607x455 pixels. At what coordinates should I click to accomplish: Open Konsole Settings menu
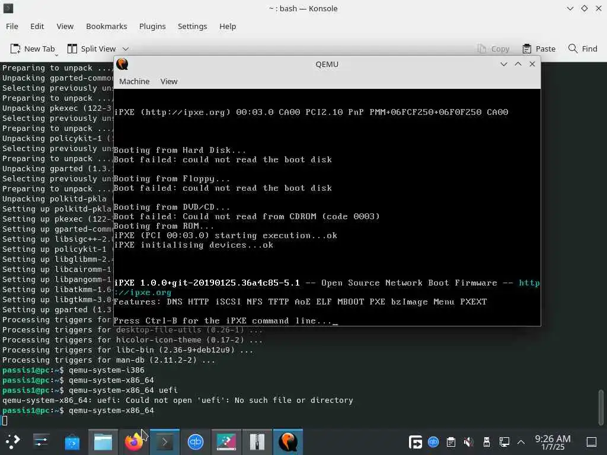[193, 26]
